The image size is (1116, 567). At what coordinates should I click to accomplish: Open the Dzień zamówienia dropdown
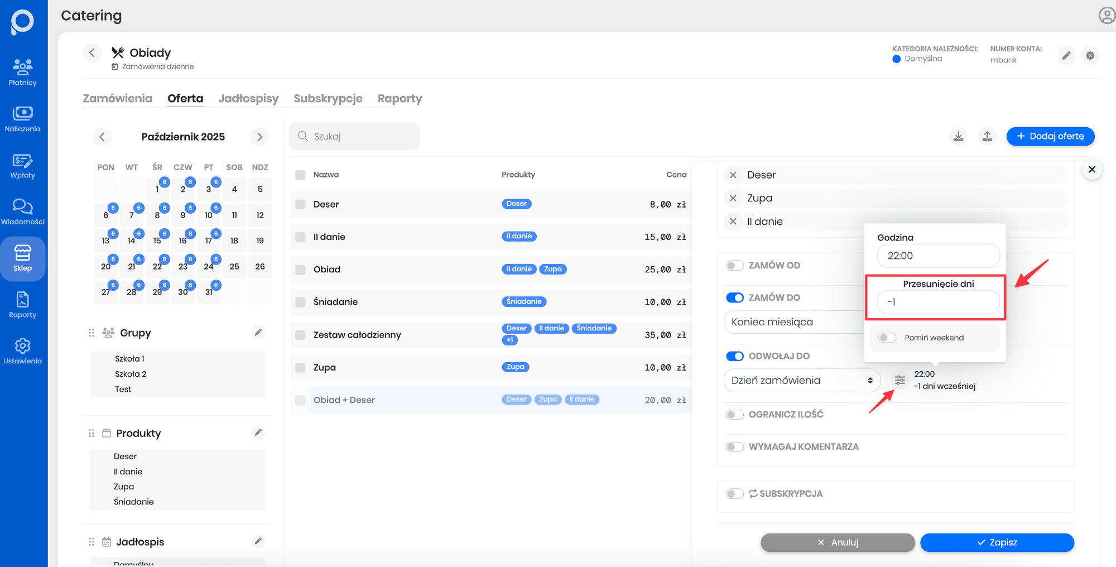[801, 380]
